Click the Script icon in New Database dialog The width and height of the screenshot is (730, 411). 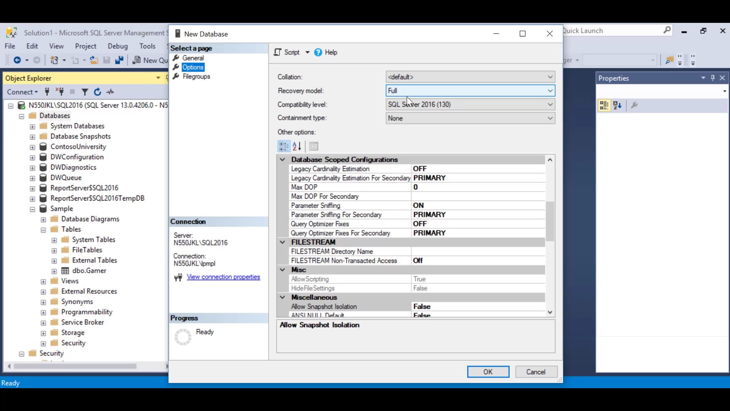278,53
